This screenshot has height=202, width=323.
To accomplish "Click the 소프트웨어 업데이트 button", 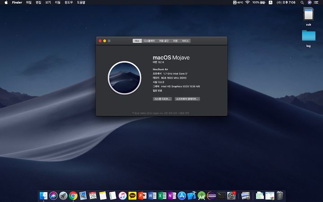I will point(187,99).
